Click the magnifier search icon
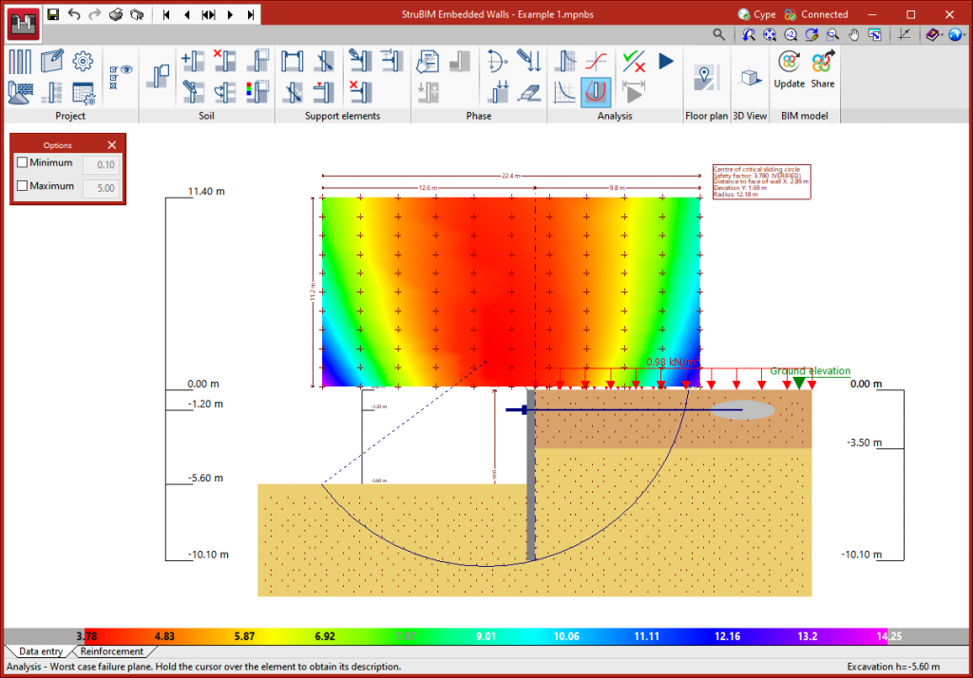973x678 pixels. (719, 35)
